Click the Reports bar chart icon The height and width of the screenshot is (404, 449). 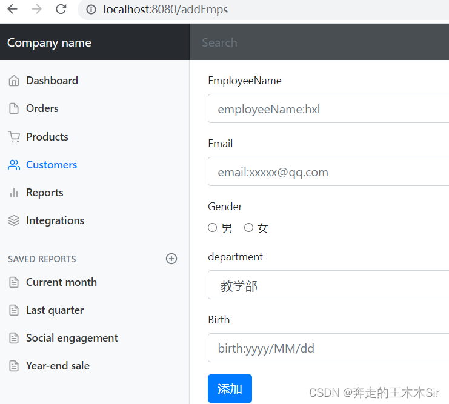(14, 193)
